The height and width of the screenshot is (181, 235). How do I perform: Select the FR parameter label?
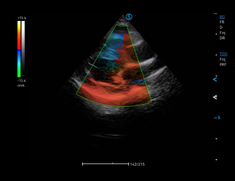[x=222, y=22]
